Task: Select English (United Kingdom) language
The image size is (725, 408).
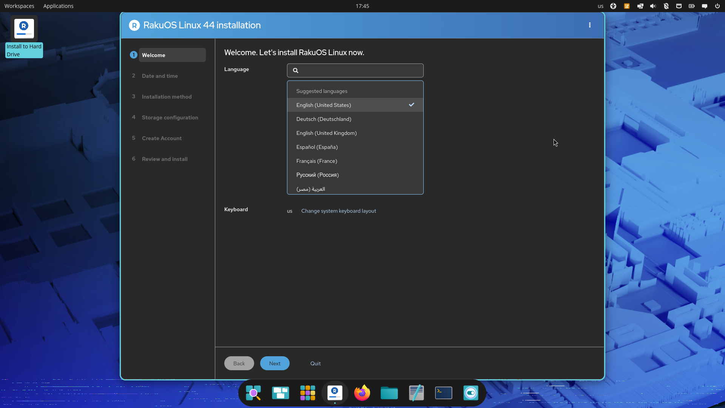Action: coord(355,133)
